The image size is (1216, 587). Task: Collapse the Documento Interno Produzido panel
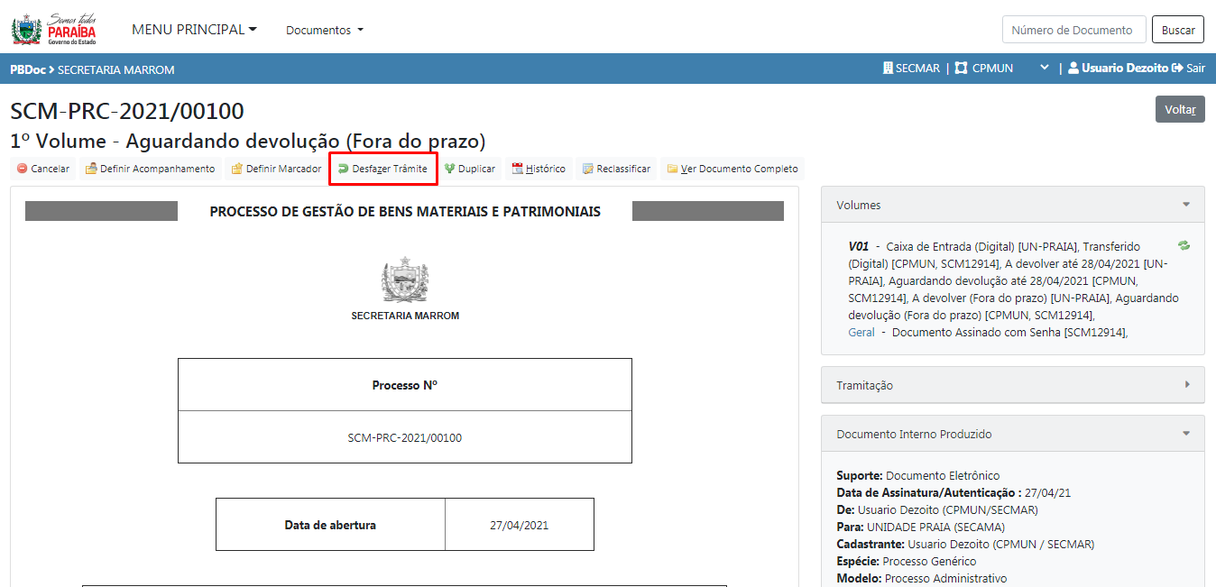click(1186, 434)
